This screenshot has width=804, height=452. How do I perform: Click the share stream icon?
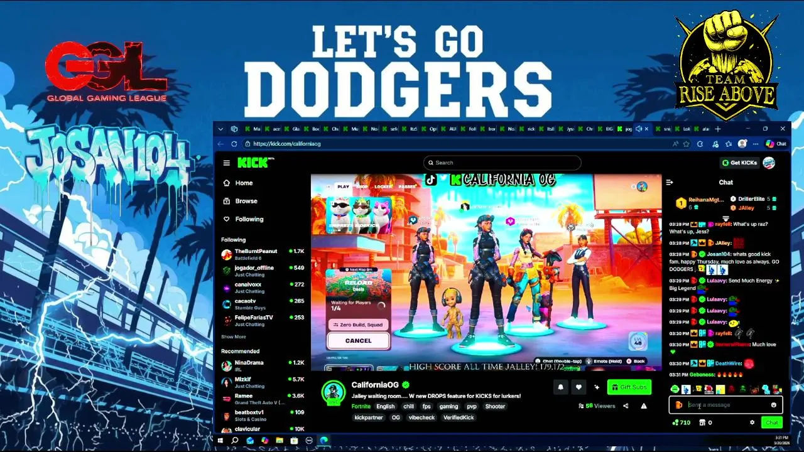[626, 406]
